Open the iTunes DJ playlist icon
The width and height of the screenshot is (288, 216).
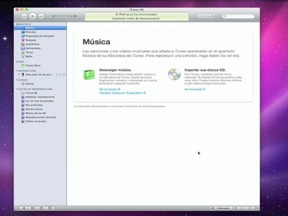tap(23, 93)
